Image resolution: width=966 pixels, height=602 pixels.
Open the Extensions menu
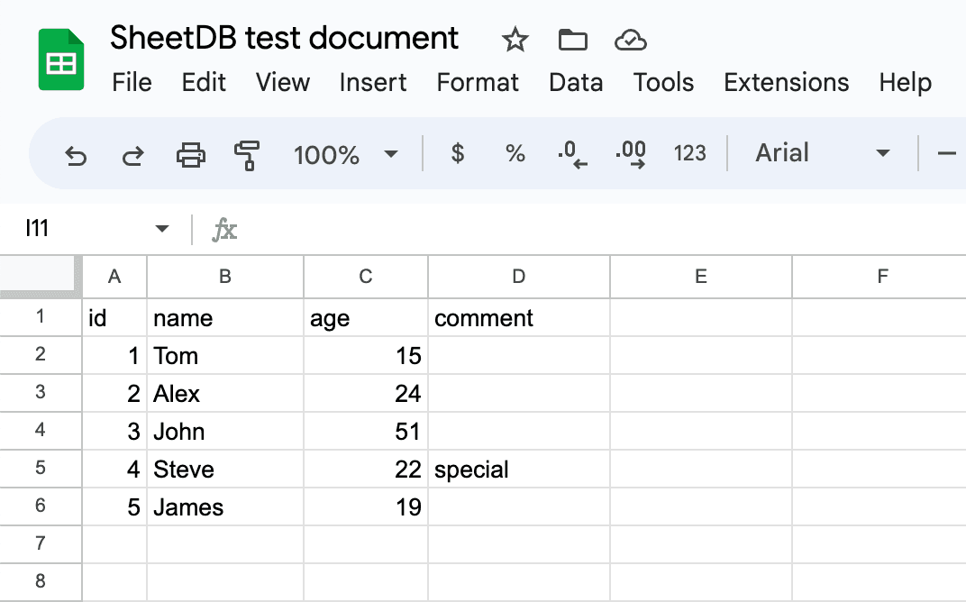click(x=786, y=82)
